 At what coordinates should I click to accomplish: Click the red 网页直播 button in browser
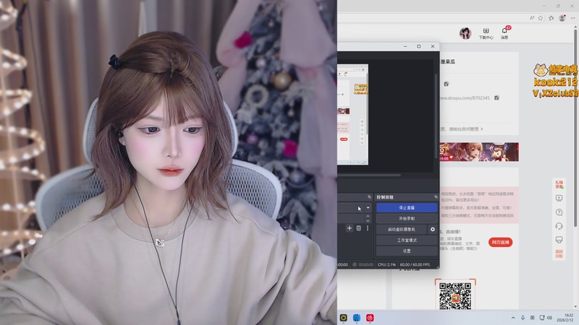point(500,242)
